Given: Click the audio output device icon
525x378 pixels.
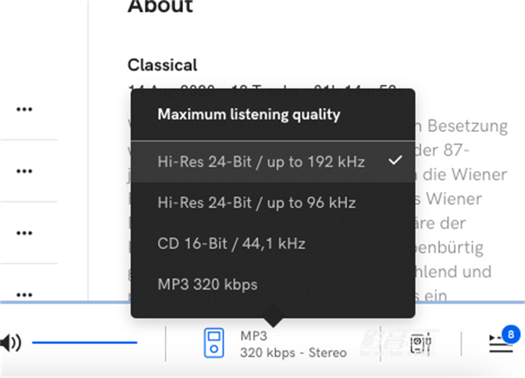Looking at the screenshot, I should 421,343.
